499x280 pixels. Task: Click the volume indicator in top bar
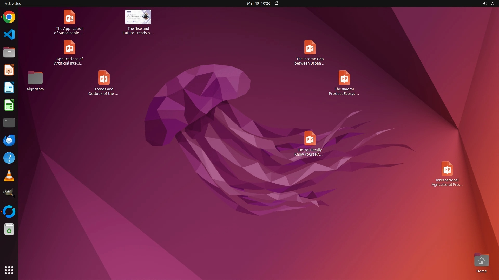[x=485, y=3]
